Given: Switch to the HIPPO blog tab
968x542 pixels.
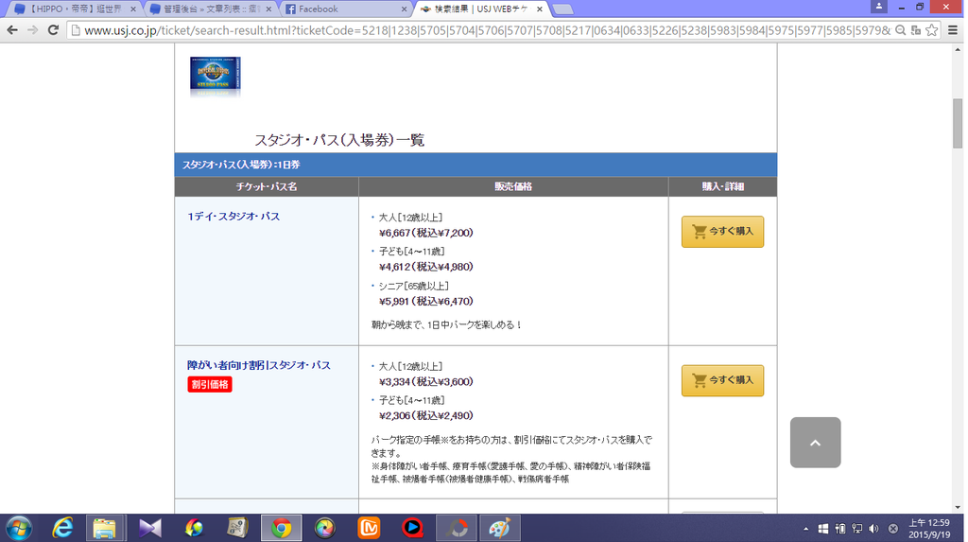Looking at the screenshot, I should tap(74, 9).
